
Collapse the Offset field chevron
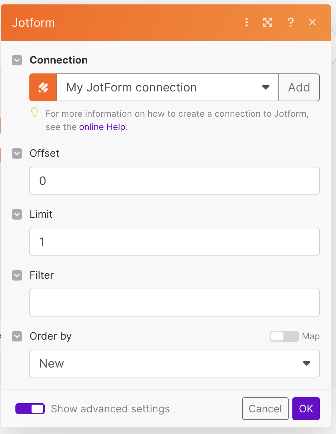[17, 153]
